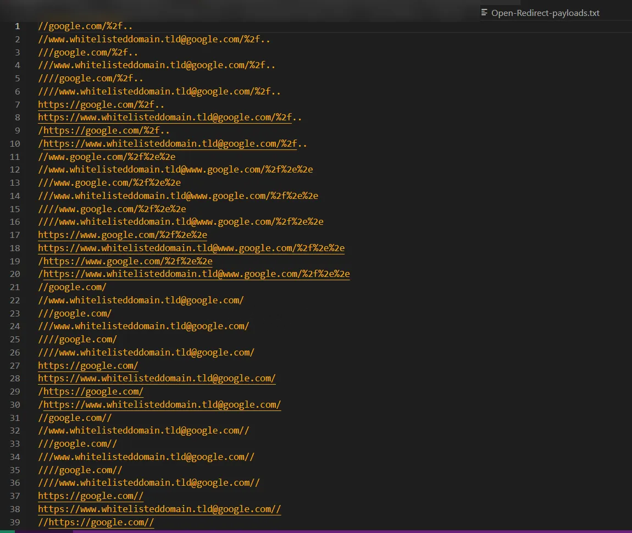Click line 24 whitelisteddomain text
This screenshot has height=533, width=632.
pyautogui.click(x=144, y=326)
